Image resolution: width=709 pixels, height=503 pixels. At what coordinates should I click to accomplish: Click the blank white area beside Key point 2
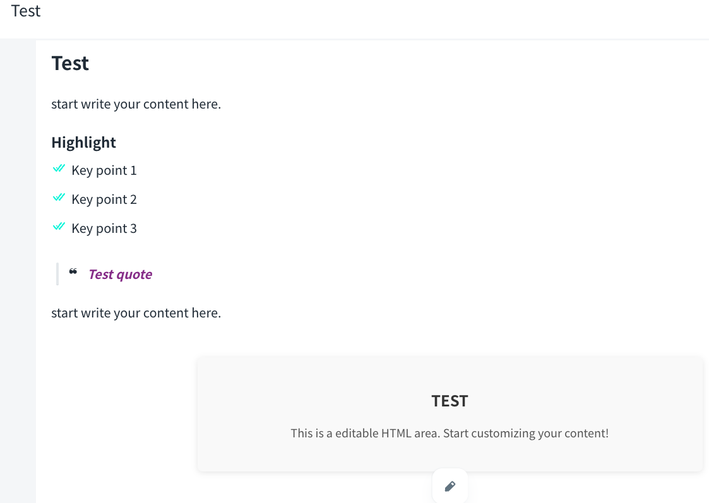point(379,199)
